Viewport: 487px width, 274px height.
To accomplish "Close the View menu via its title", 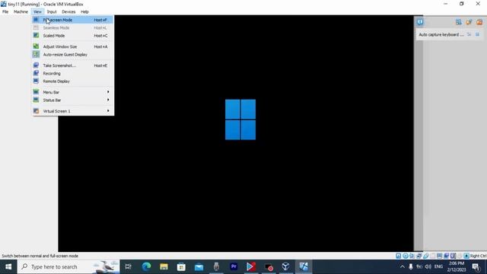I will (37, 12).
